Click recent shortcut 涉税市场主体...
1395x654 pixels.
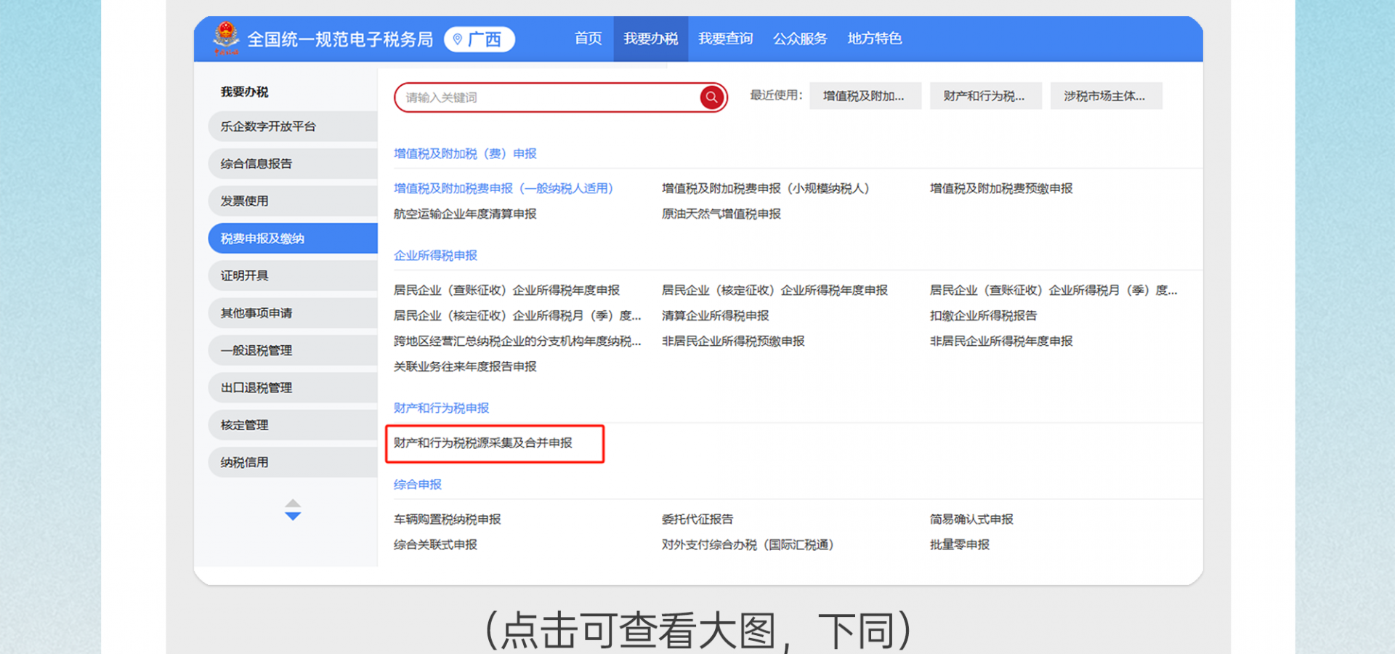tap(1105, 96)
